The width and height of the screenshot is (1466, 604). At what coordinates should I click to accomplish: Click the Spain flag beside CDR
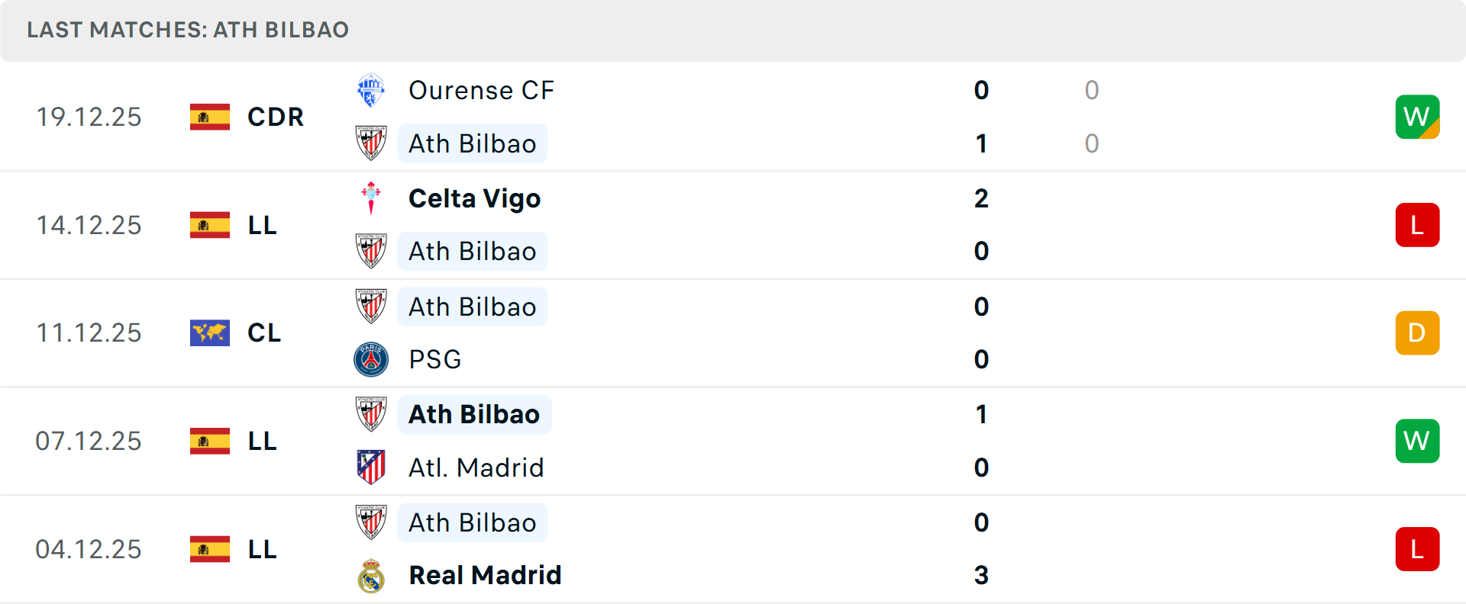[x=210, y=117]
